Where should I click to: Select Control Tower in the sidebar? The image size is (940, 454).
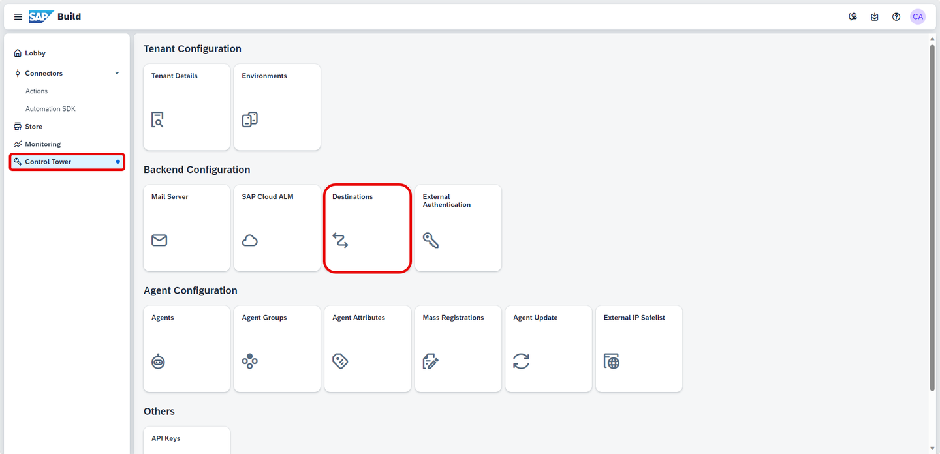point(67,162)
